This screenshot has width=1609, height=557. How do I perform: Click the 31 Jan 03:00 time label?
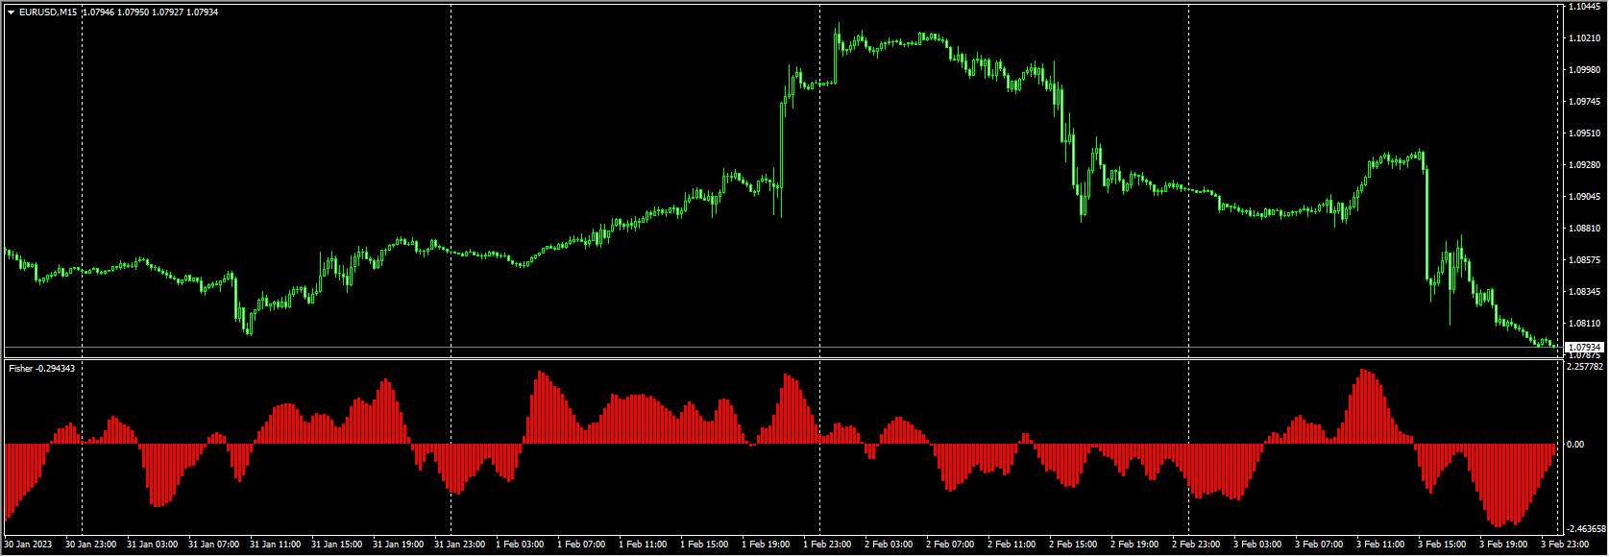click(x=152, y=545)
